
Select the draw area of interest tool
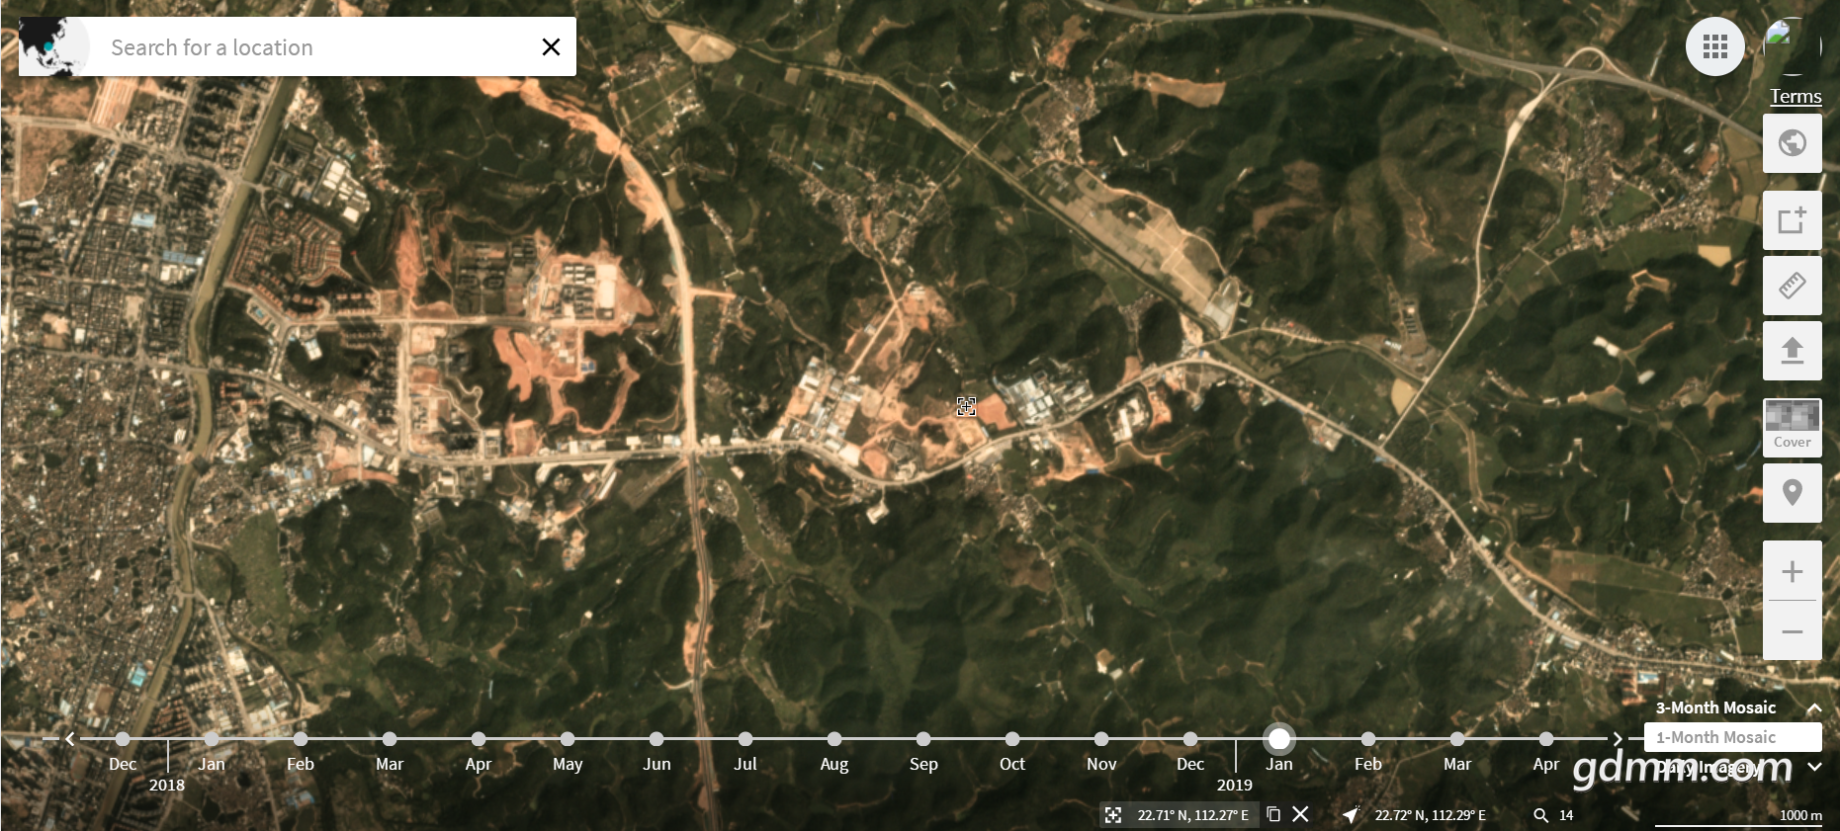point(1792,220)
